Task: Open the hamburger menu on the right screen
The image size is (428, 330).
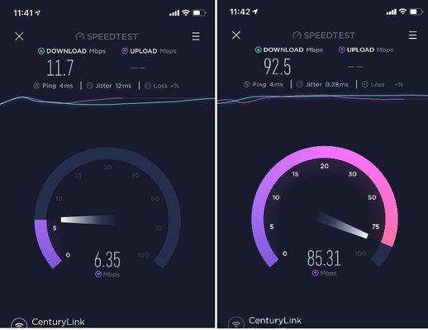Action: 412,35
